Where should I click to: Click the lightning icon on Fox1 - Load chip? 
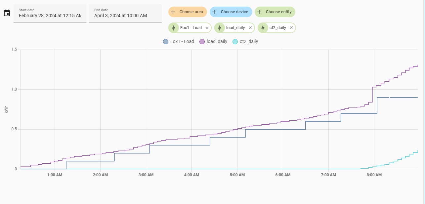click(174, 28)
